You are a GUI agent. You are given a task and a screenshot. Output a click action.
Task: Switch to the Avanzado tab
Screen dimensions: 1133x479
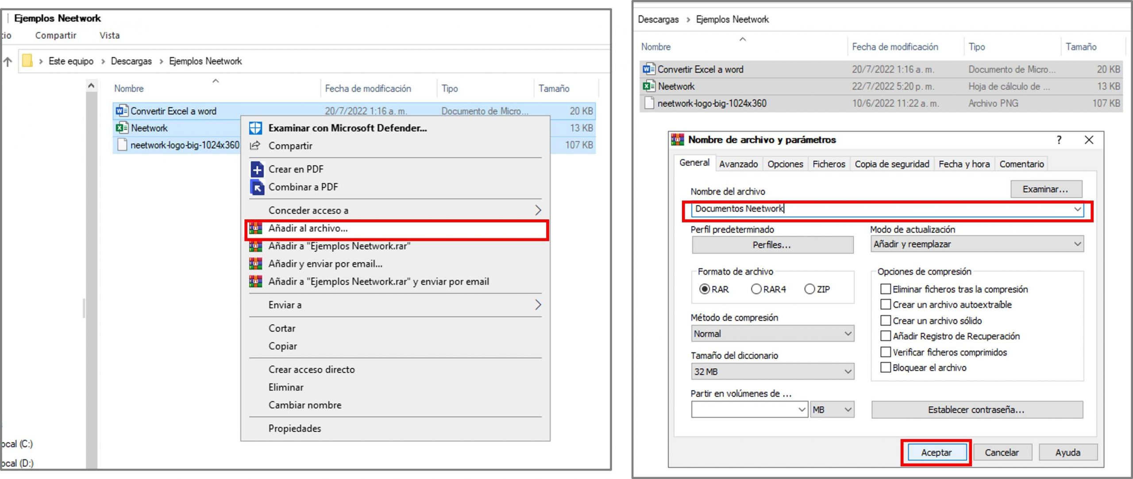[x=738, y=164]
